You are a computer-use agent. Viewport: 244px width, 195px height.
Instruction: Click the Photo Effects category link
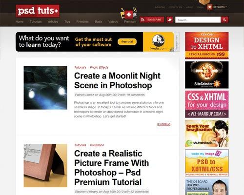click(99, 67)
